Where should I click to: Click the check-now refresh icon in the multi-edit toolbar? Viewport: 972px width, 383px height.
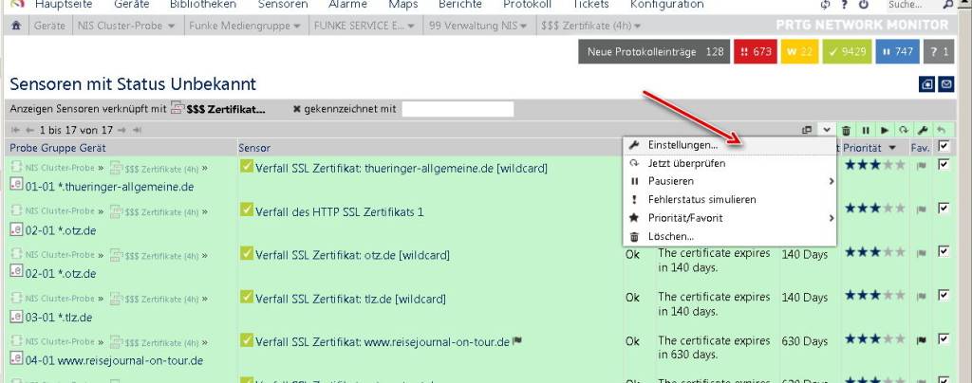coord(904,130)
